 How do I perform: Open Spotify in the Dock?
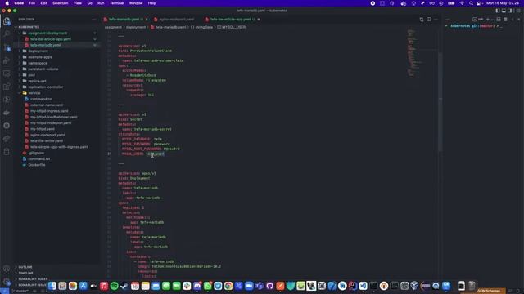[x=115, y=286]
